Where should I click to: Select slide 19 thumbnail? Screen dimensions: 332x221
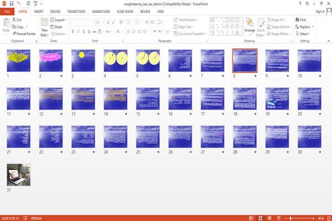coord(277,99)
